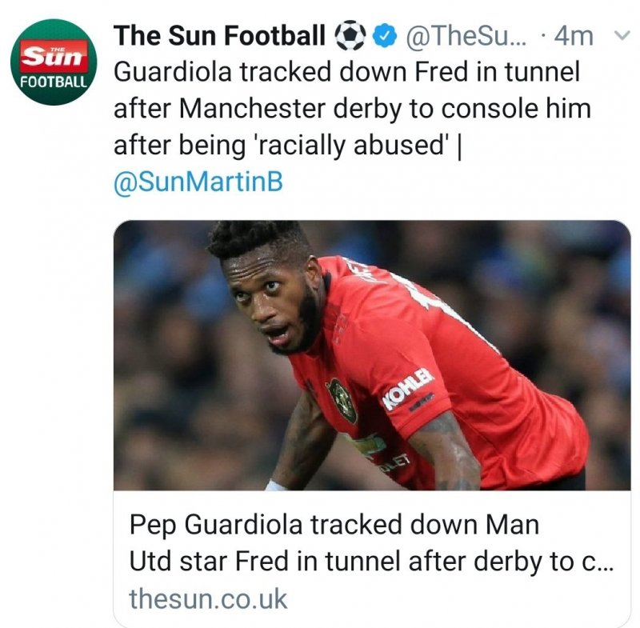Click the soccer ball emoji beside the name

(349, 35)
